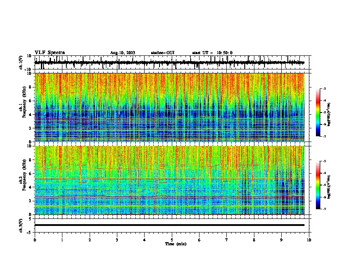This screenshot has height=269, width=348.
Task: Click time axis tick label "9"
Action: [x=281, y=240]
